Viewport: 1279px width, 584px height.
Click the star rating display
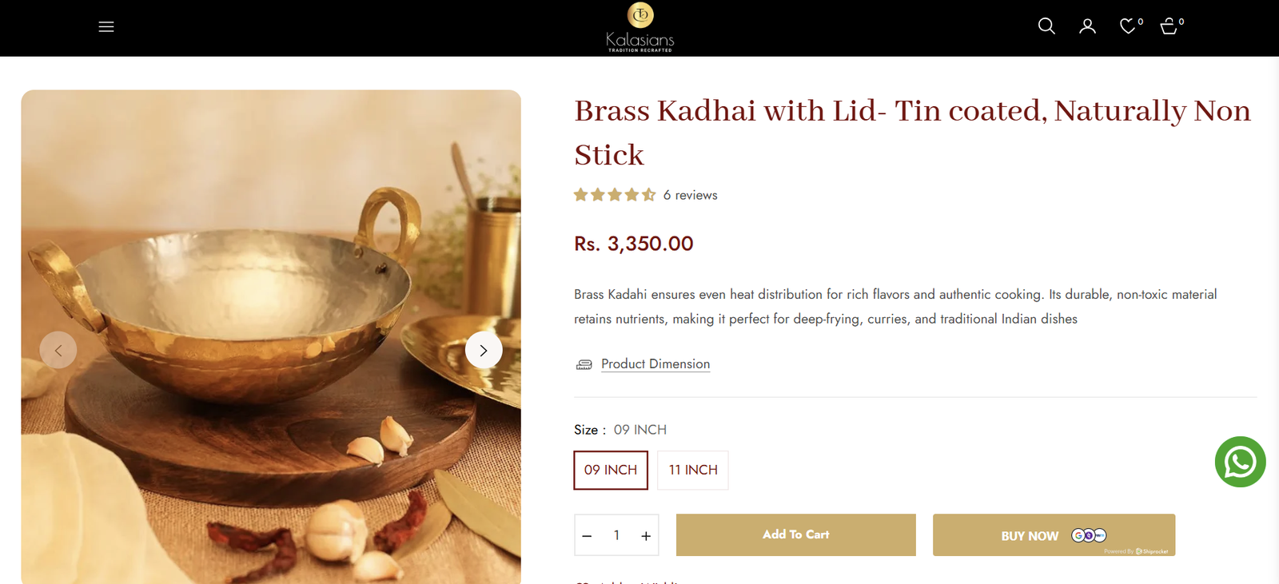pyautogui.click(x=615, y=195)
